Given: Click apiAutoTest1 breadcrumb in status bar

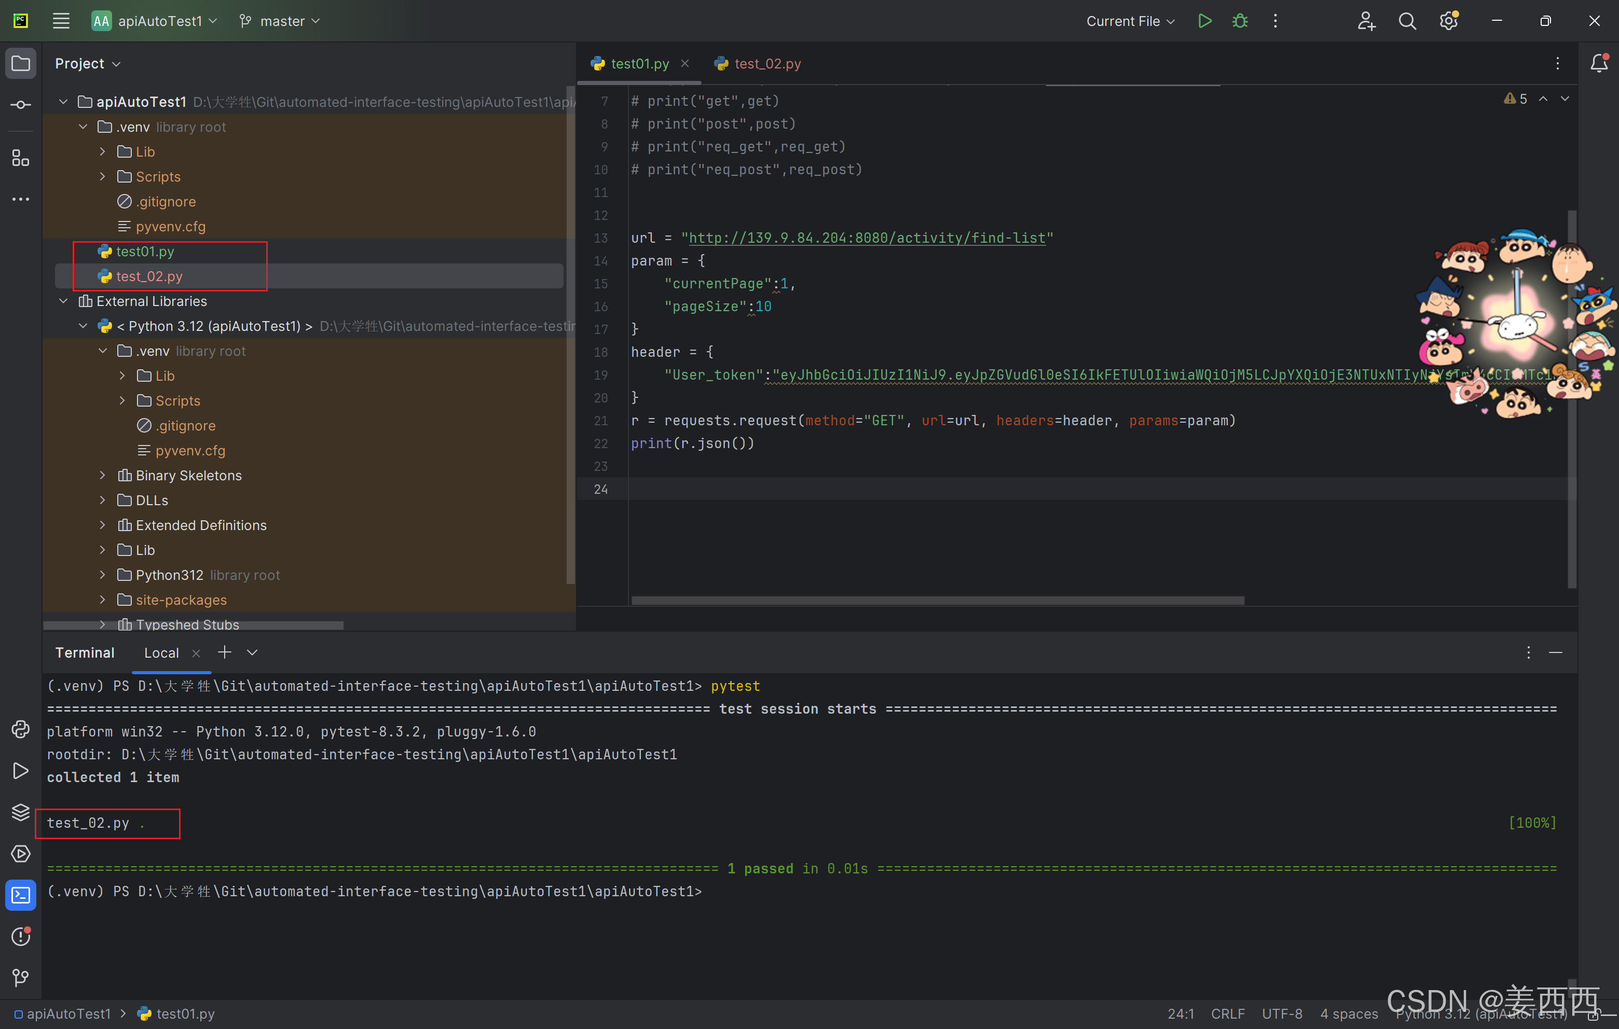Looking at the screenshot, I should tap(68, 1013).
